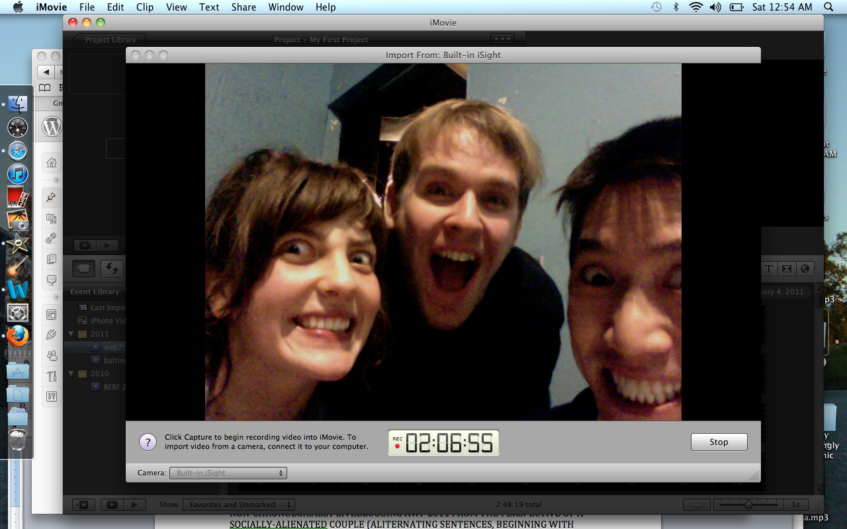This screenshot has height=529, width=847.
Task: Open the Window menu
Action: pyautogui.click(x=286, y=7)
